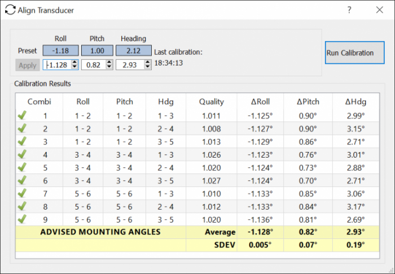Image resolution: width=395 pixels, height=274 pixels.
Task: Click the SDEV value 0.005°
Action: point(260,245)
